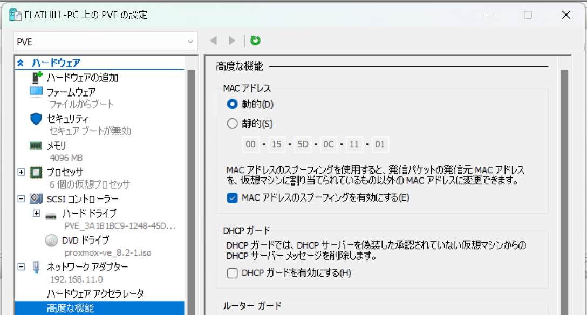Select the 静的 MAC address radio button
This screenshot has height=315, width=587.
pos(232,123)
